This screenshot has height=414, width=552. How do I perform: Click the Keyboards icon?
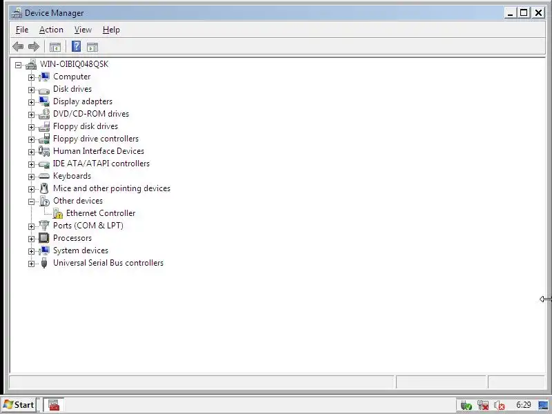[44, 176]
